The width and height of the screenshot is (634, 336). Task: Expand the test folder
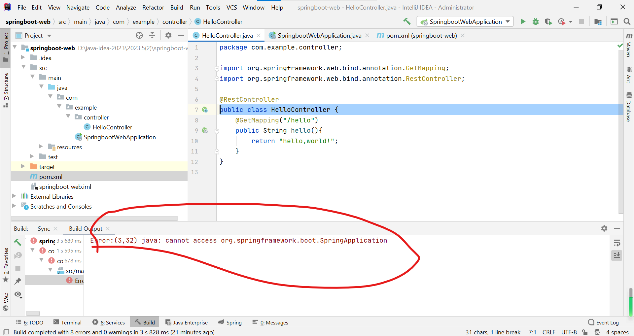[x=32, y=156]
